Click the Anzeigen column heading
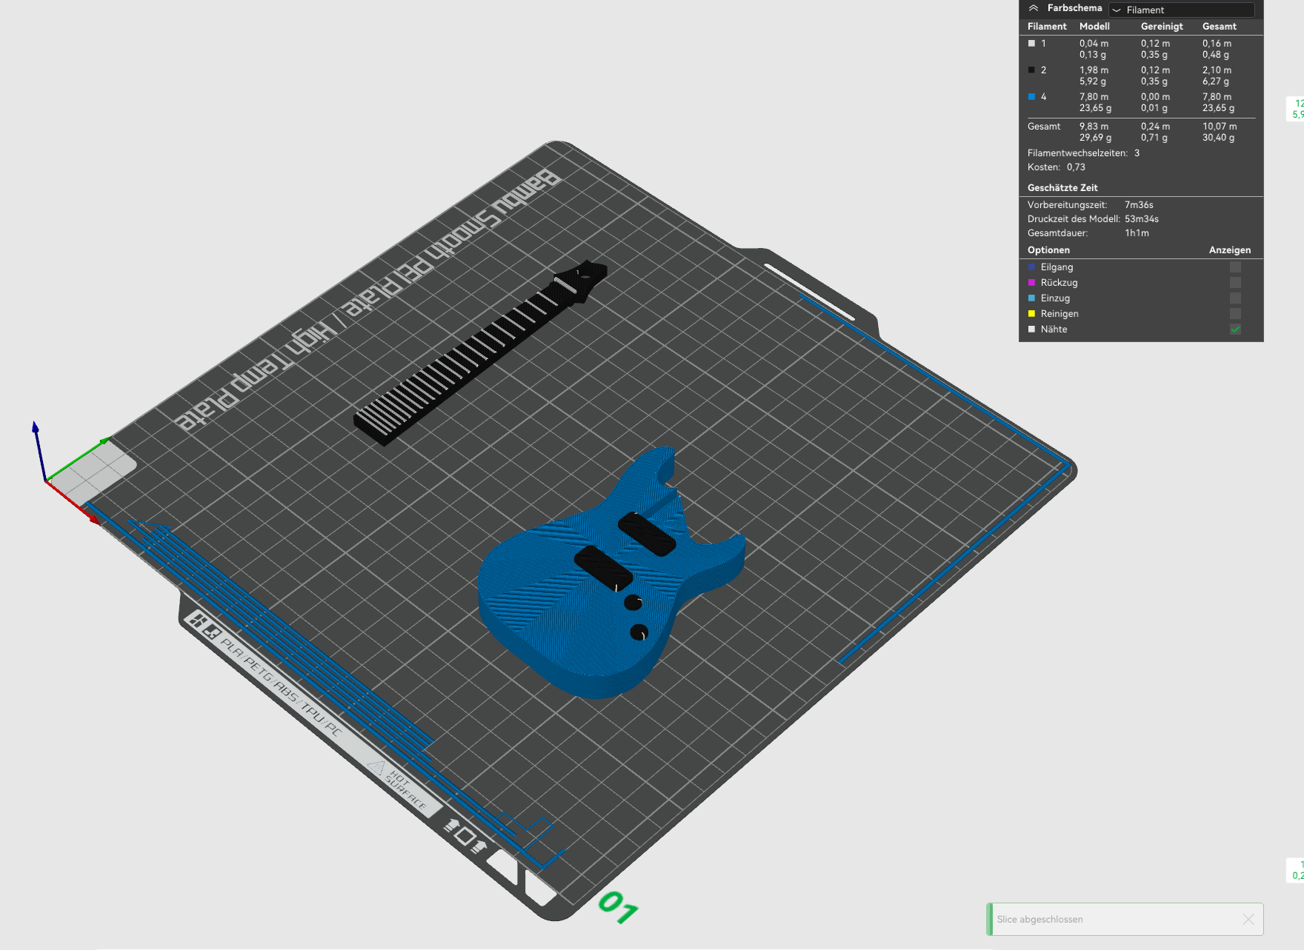 point(1230,250)
